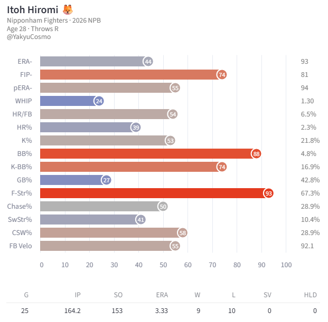Click the SO value 153
Screen dimensions: 328x322
(x=117, y=311)
